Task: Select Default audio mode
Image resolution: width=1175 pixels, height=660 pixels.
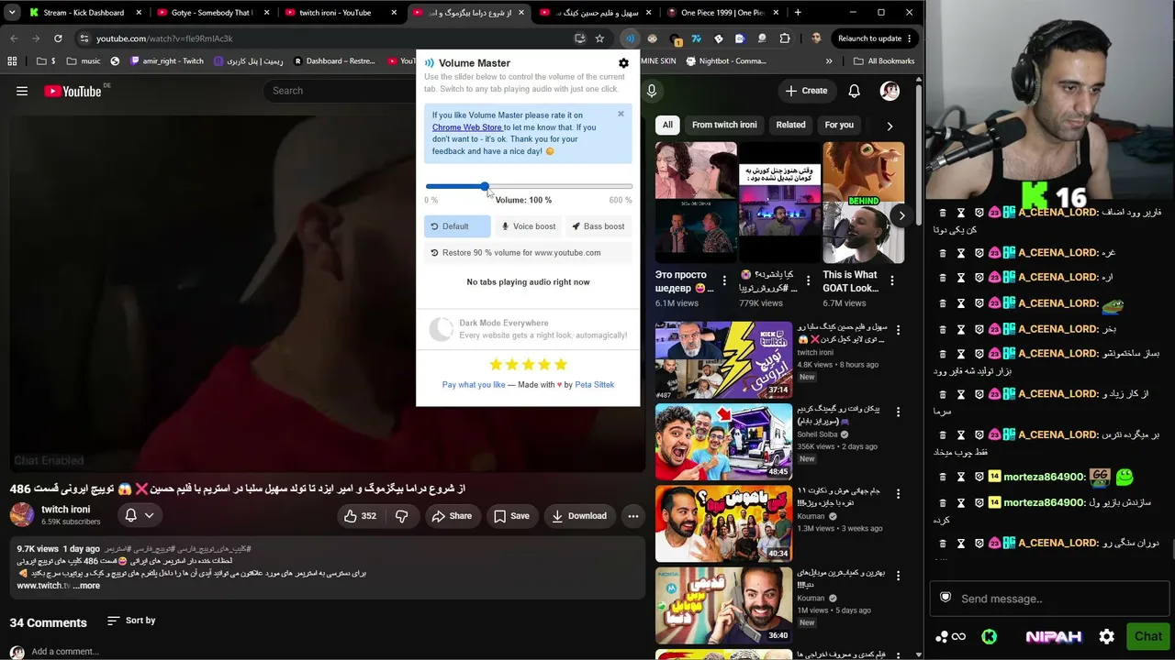Action: [x=457, y=226]
